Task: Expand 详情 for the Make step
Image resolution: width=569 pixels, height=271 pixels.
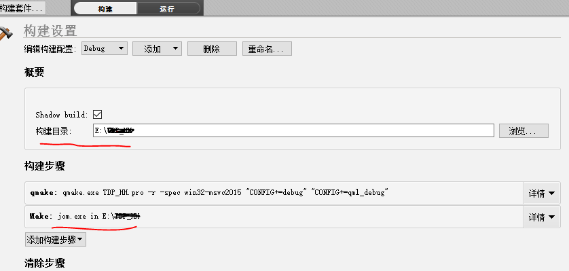Action: (x=542, y=217)
